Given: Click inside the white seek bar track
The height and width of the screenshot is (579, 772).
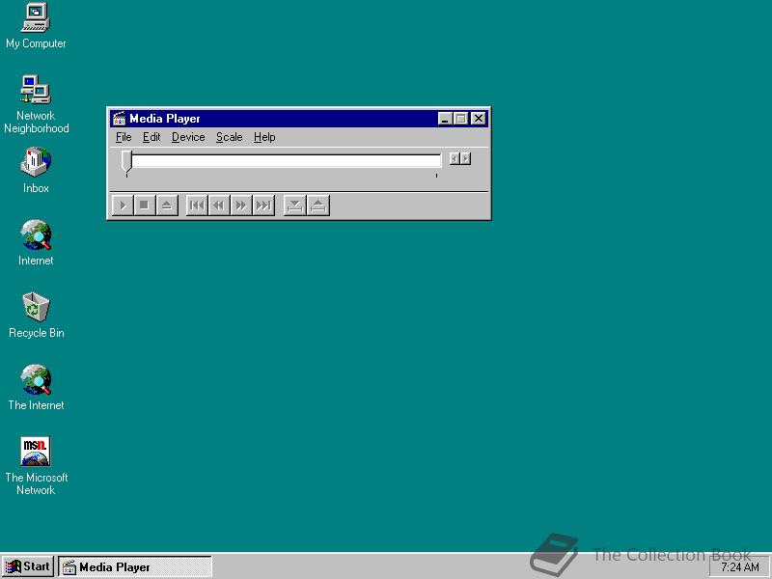Looking at the screenshot, I should [x=287, y=160].
